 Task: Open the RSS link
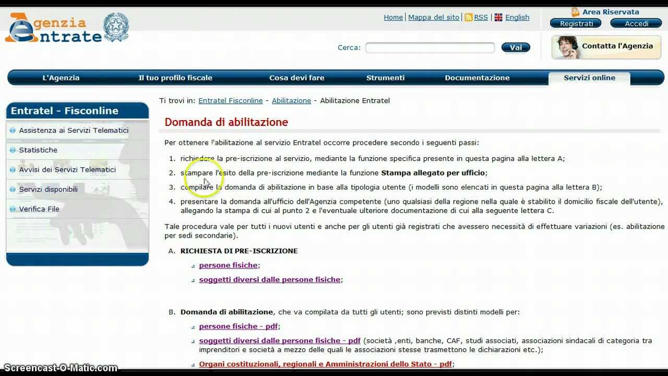coord(481,17)
